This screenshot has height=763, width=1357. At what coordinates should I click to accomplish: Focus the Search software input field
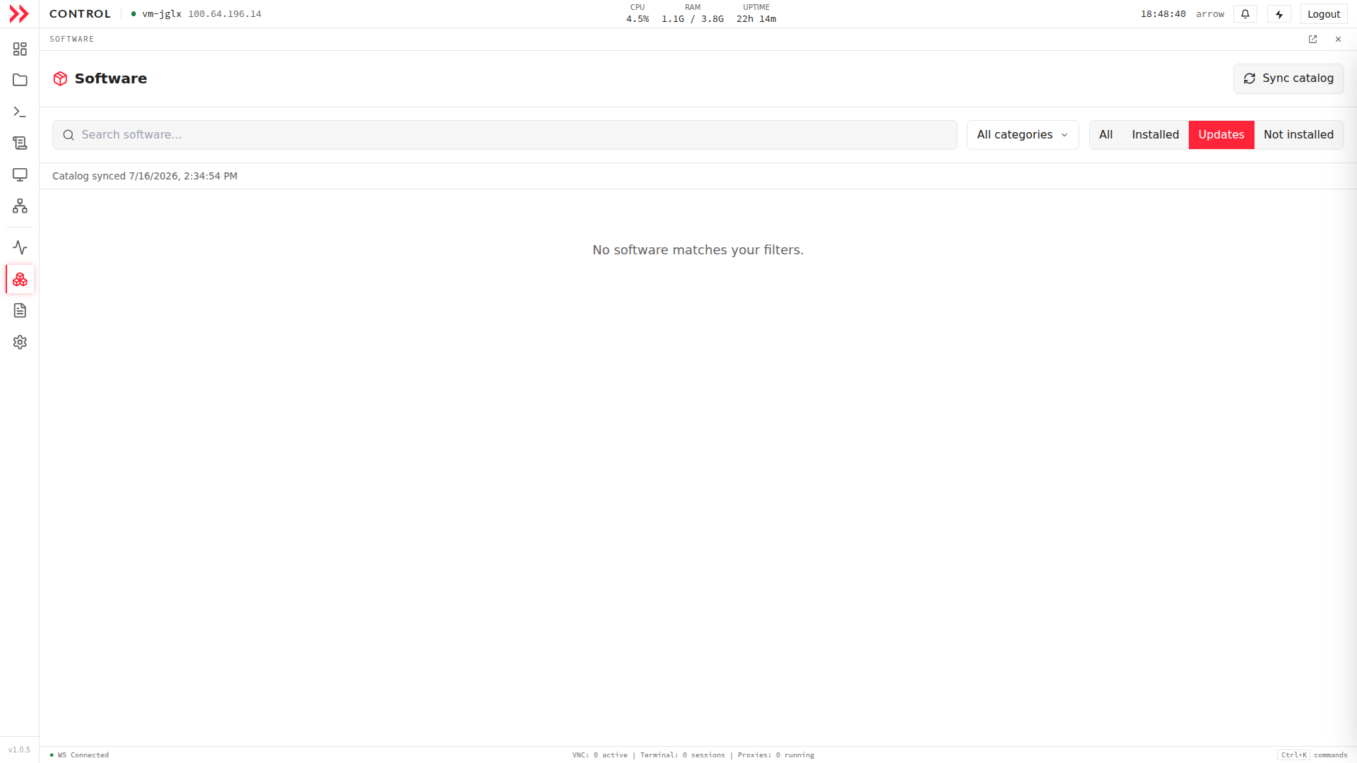pos(505,135)
